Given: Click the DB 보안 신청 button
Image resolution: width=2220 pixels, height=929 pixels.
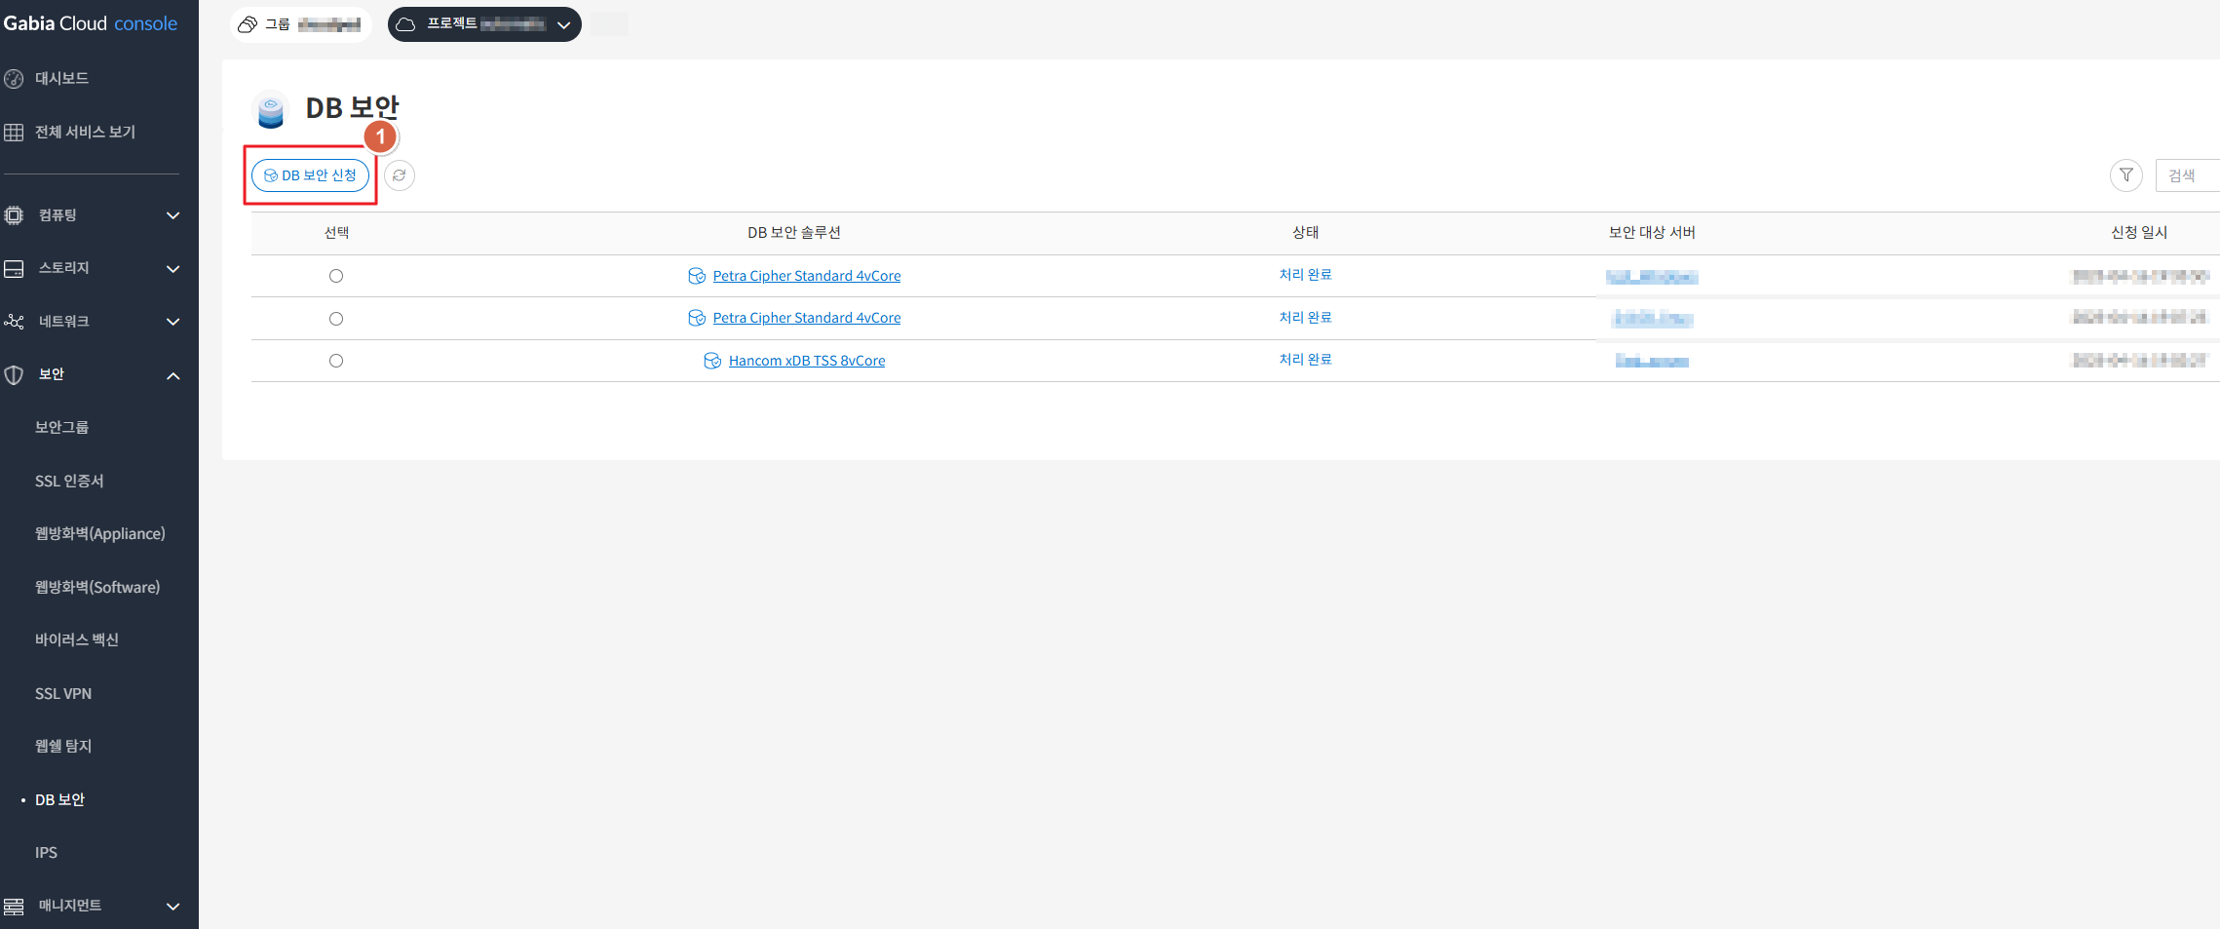Looking at the screenshot, I should [x=310, y=175].
